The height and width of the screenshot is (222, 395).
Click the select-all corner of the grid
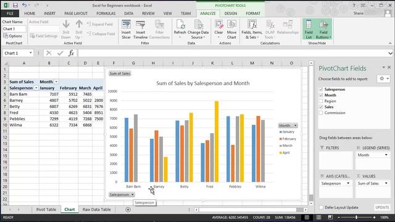6,63
